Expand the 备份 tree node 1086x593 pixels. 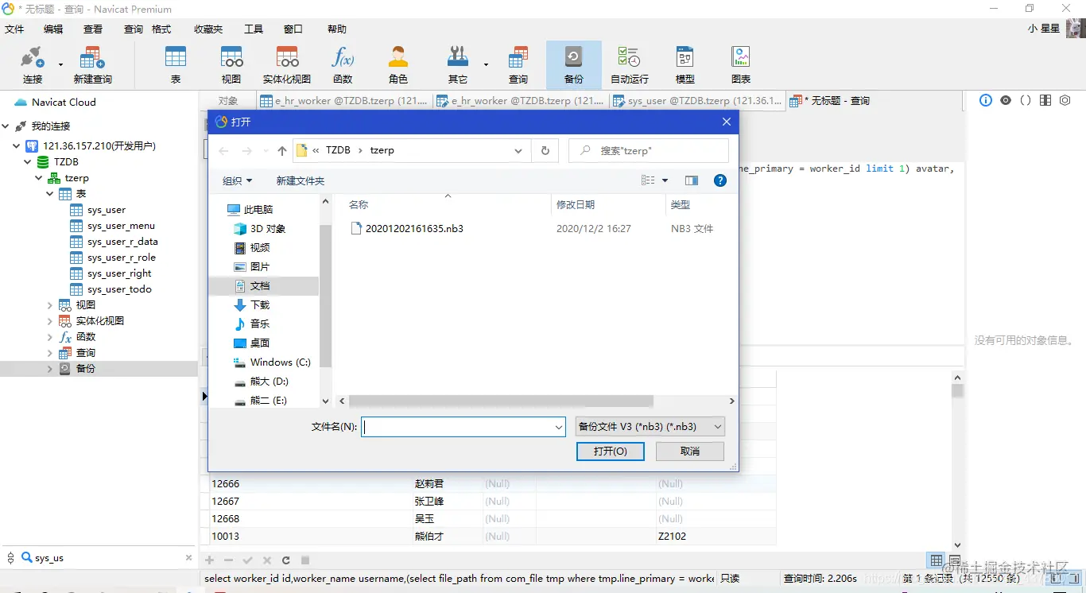[49, 369]
